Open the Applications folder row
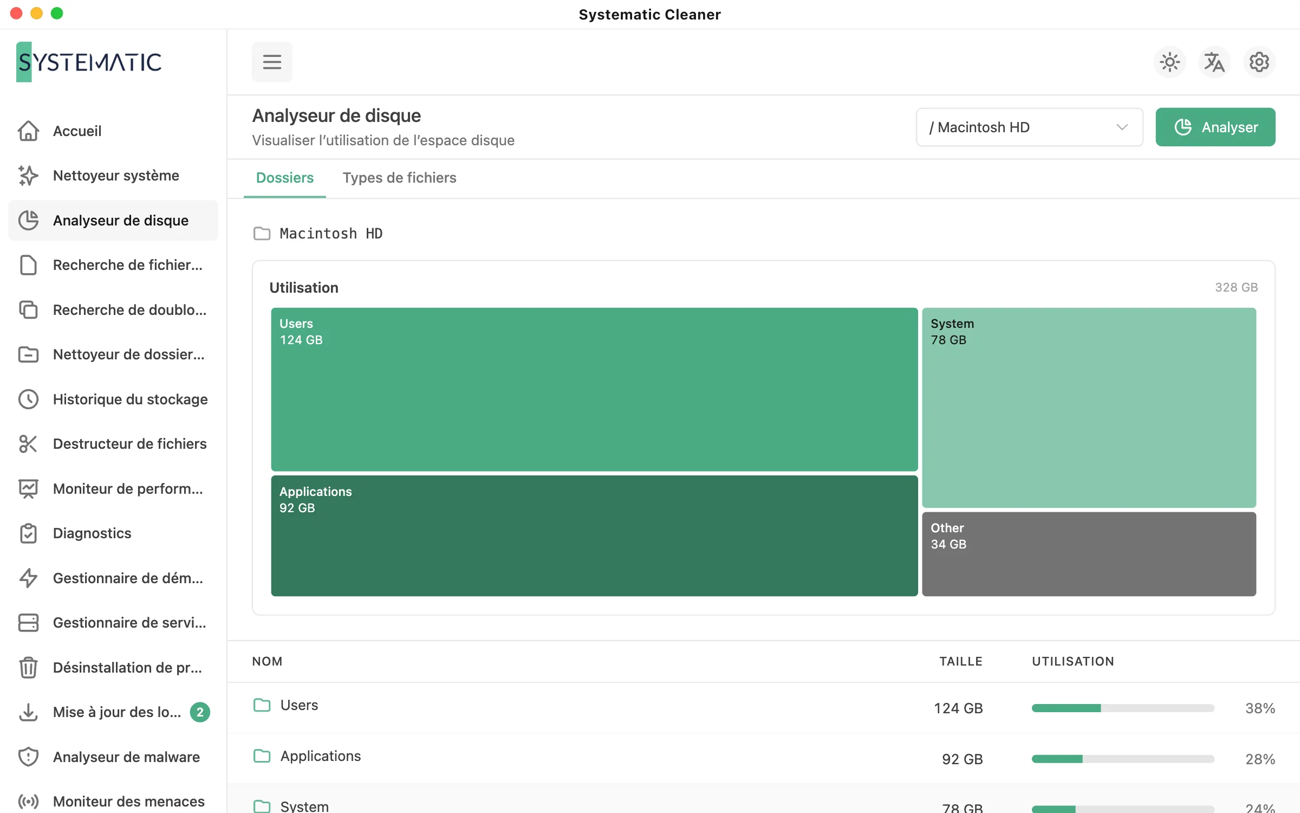1300x813 pixels. 764,758
